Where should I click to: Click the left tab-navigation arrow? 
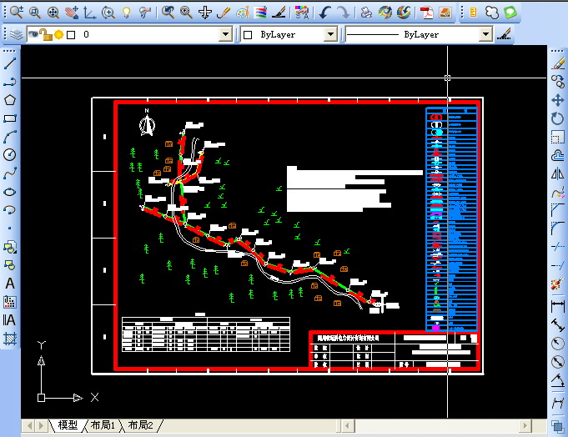(x=29, y=425)
